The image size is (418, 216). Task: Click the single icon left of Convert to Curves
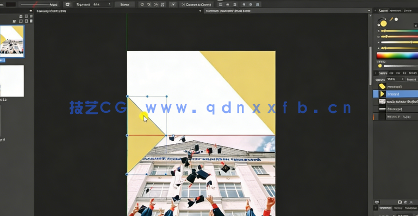(x=173, y=4)
